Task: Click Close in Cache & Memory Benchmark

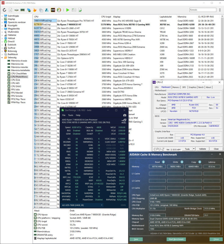Action: [216, 239]
